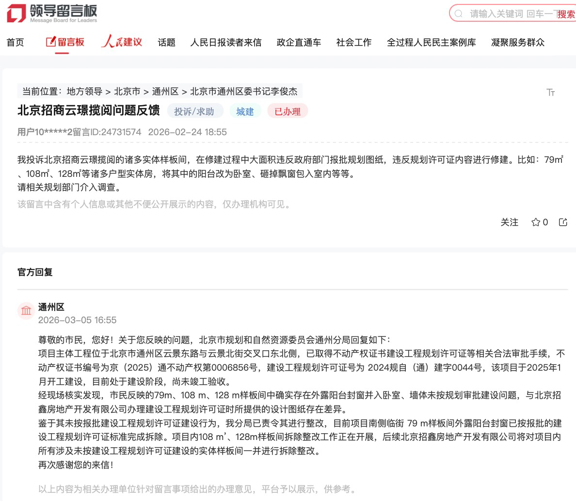Open the 话题 navigation item

tap(166, 43)
